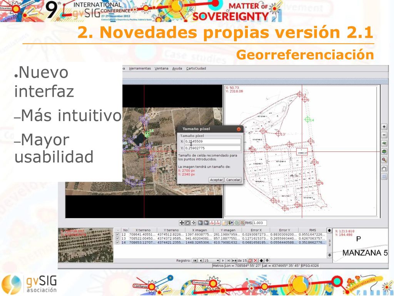Open the Ventana menu
The image size is (394, 296).
coord(161,69)
